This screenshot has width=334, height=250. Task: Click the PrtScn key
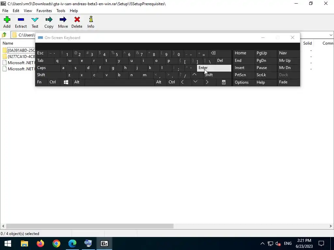pos(244,75)
